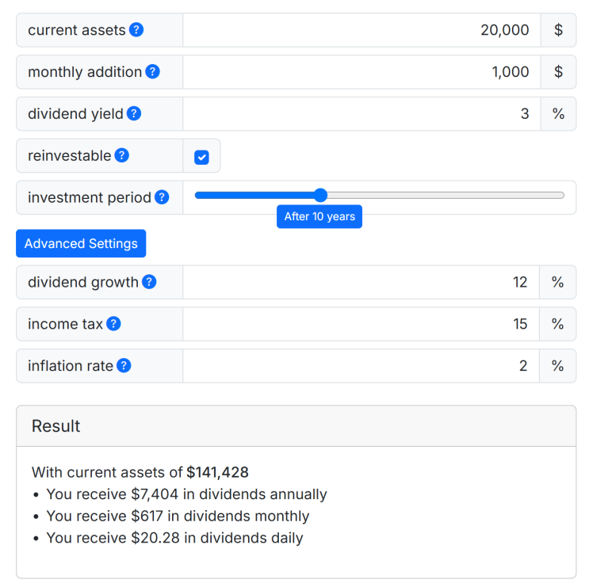Click help icon next to current assets
Screen dimensions: 589x587
(x=136, y=30)
